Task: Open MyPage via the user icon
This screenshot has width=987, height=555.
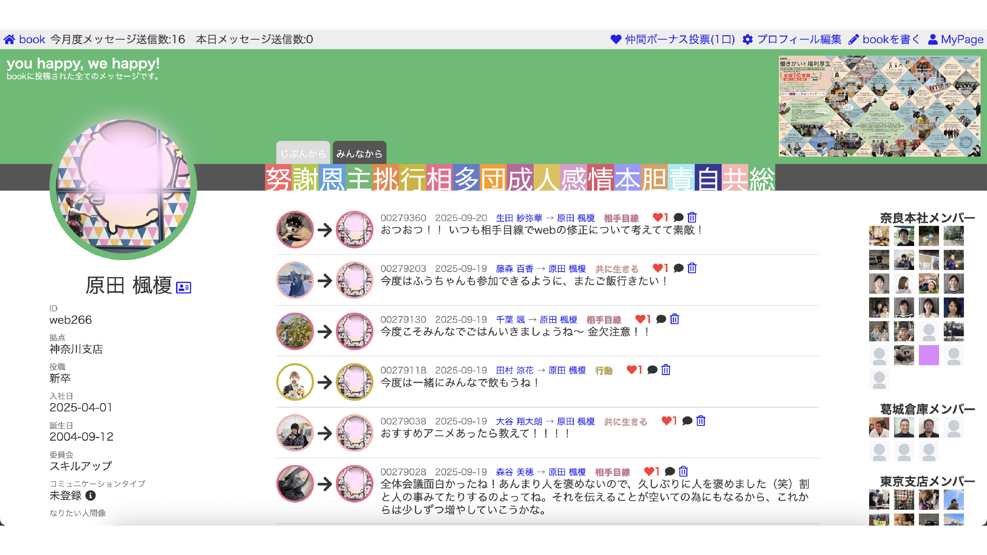Action: click(933, 39)
